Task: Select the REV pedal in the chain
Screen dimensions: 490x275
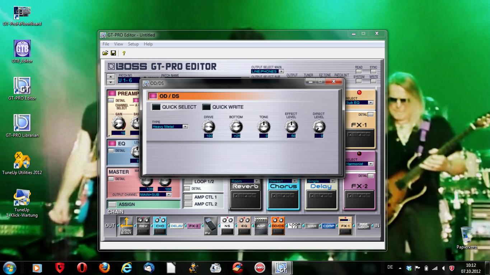Action: (143, 226)
